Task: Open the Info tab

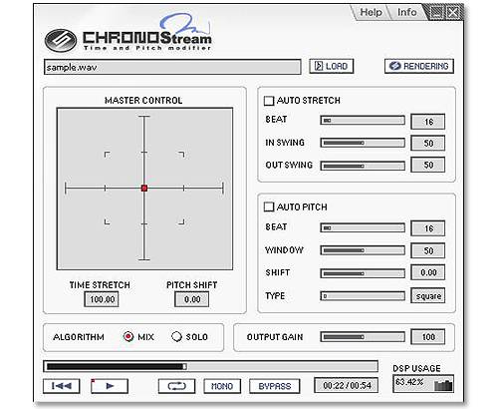Action: click(407, 12)
